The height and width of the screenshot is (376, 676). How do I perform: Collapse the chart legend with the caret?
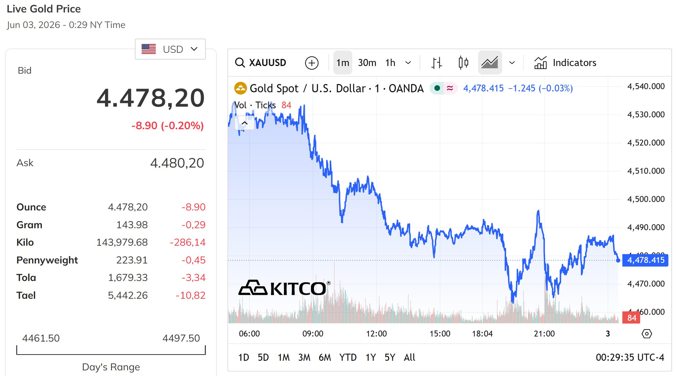click(245, 123)
